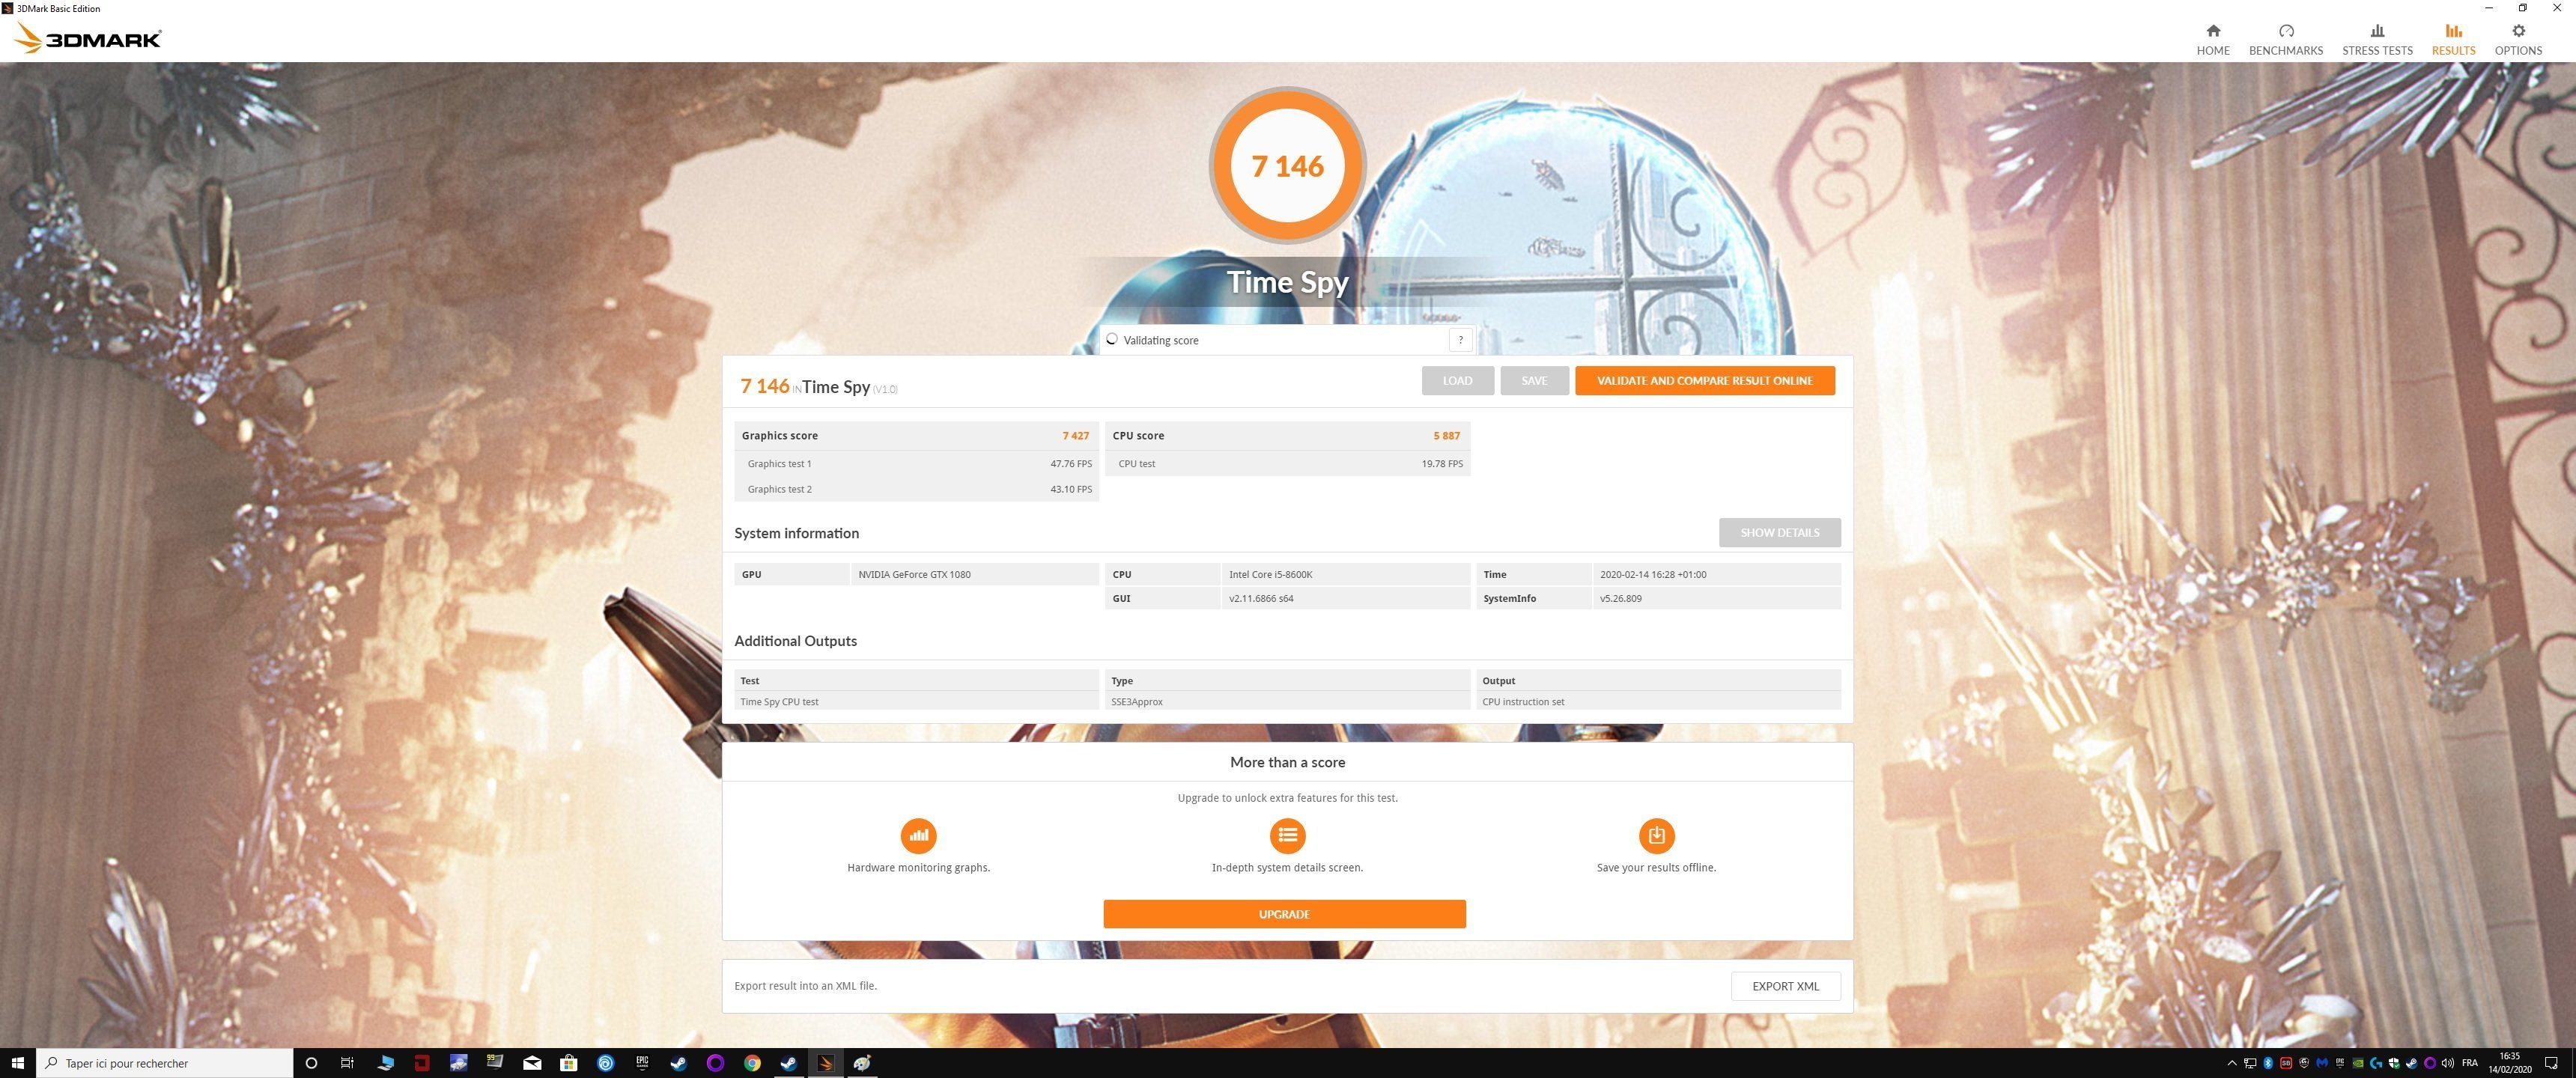Open Task View on the taskbar
Screen dimensions: 2576x1078
tap(347, 1063)
